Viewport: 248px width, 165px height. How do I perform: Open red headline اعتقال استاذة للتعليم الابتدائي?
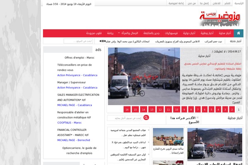[212, 66]
